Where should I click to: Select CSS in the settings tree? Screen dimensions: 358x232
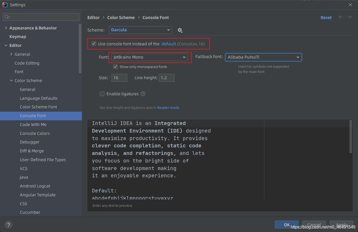coord(23,204)
